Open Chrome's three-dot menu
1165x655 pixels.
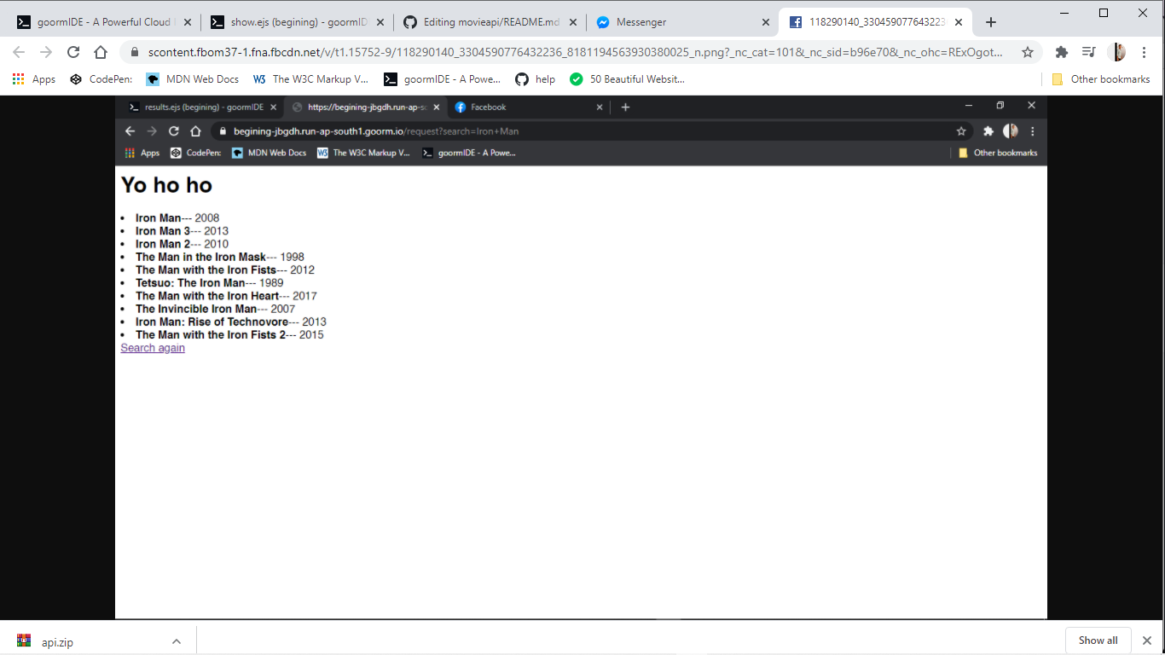pos(1145,52)
